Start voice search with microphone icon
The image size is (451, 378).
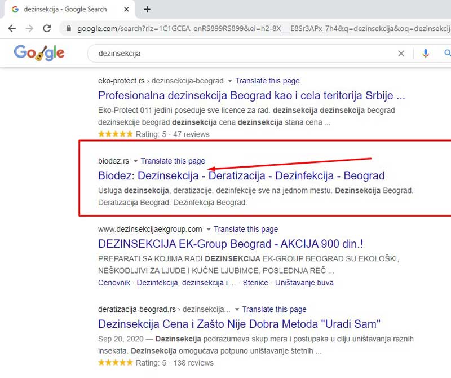tap(426, 53)
